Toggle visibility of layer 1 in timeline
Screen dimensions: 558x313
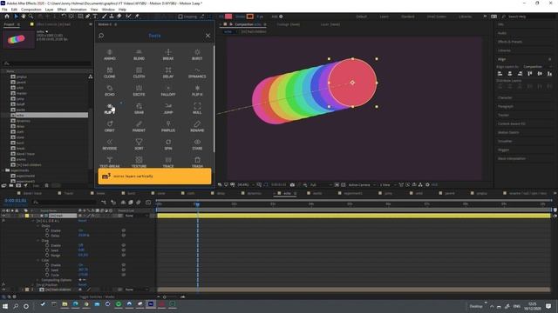[3, 216]
